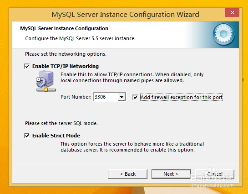Close the MySQL wizard window
The height and width of the screenshot is (194, 248).
(x=232, y=12)
